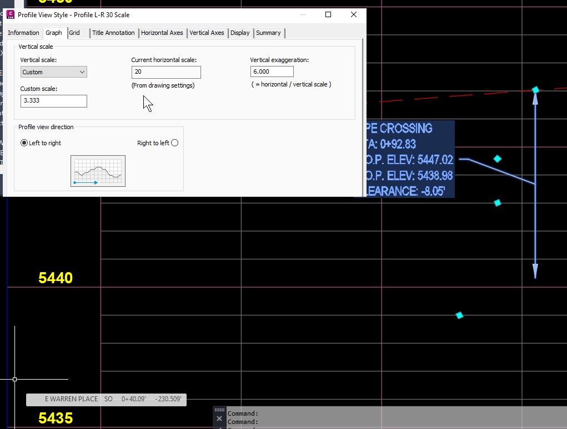Switch to the Vertical Axes tab
The image size is (567, 429).
pos(207,33)
